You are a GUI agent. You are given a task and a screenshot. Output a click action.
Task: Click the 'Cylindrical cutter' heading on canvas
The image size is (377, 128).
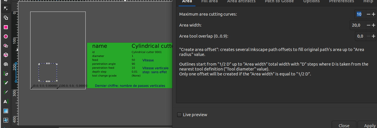pos(152,46)
